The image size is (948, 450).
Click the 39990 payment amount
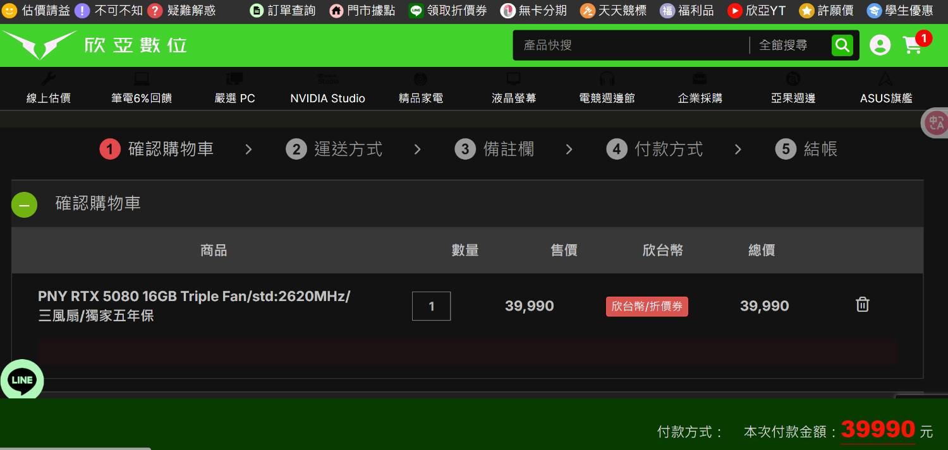click(878, 429)
